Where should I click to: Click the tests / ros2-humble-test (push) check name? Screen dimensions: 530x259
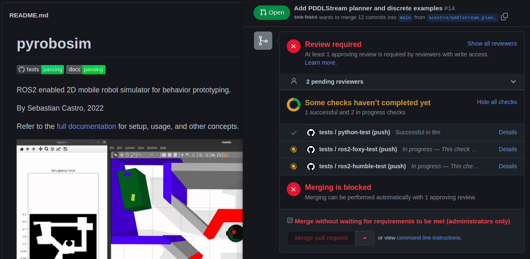tap(362, 166)
